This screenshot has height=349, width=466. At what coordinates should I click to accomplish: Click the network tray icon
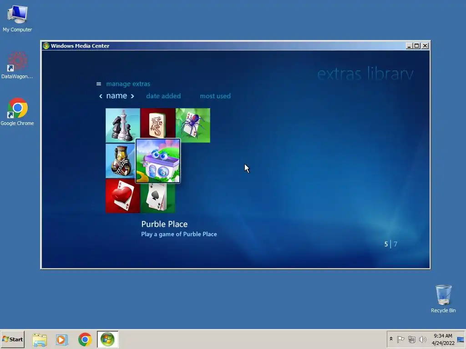[x=411, y=339]
